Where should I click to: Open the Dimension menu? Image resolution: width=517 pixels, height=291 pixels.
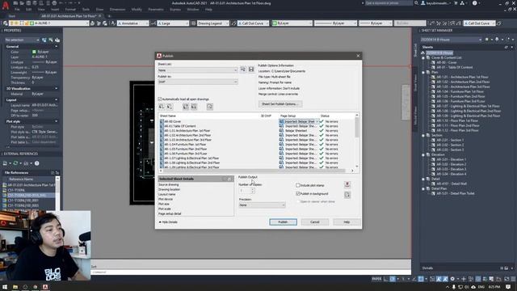click(117, 10)
